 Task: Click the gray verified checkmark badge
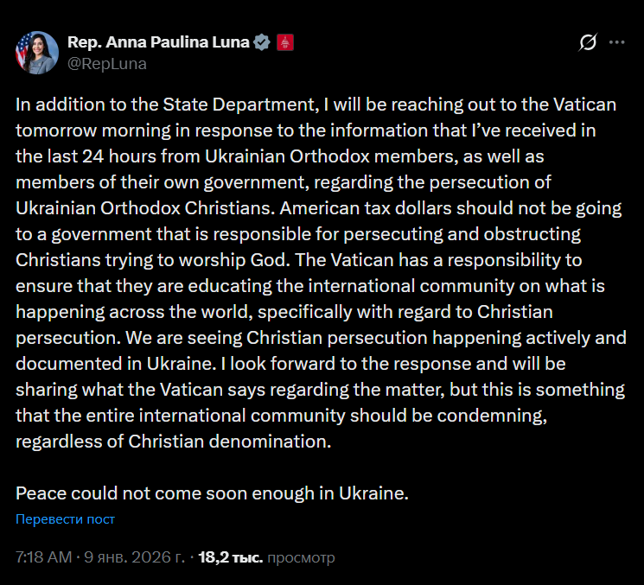coord(262,42)
